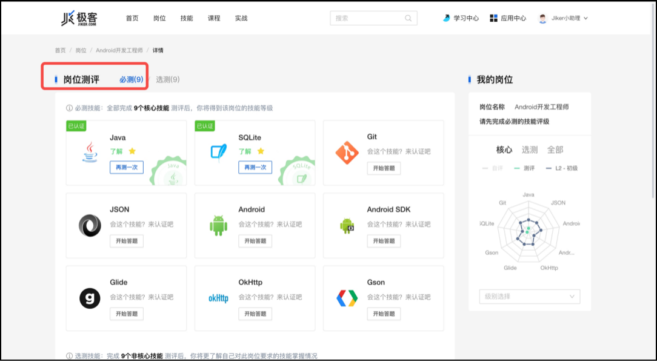Click the radar chart center
657x362 pixels.
[x=528, y=231]
